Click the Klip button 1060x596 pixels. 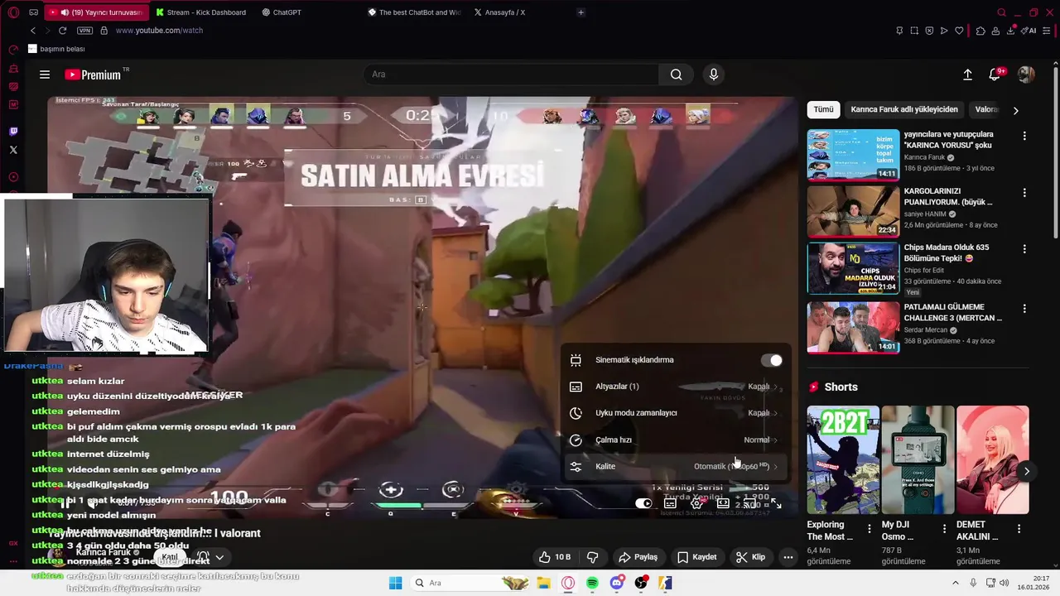pyautogui.click(x=750, y=557)
